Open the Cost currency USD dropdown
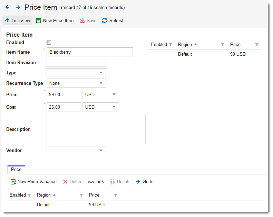 click(114, 107)
